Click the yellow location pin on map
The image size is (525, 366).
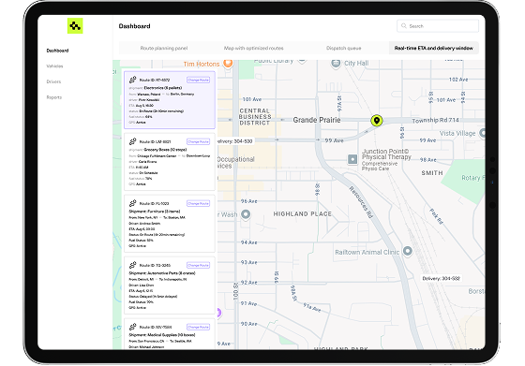coord(377,121)
